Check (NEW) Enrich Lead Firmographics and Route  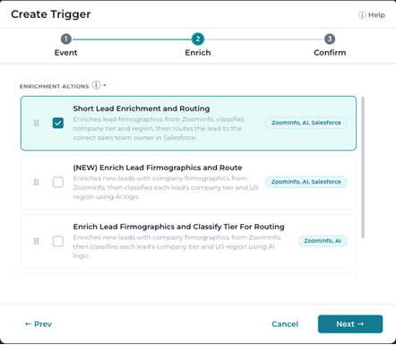tap(58, 182)
